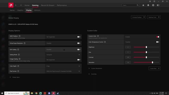Click Brightness value box
169x95 pixels.
(128, 47)
